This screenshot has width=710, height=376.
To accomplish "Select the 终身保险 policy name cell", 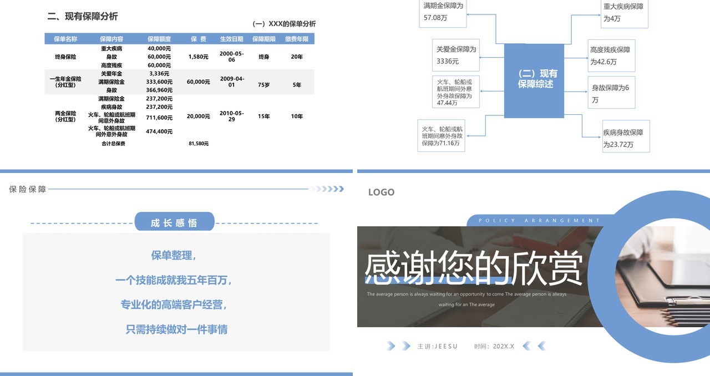I will 65,57.
